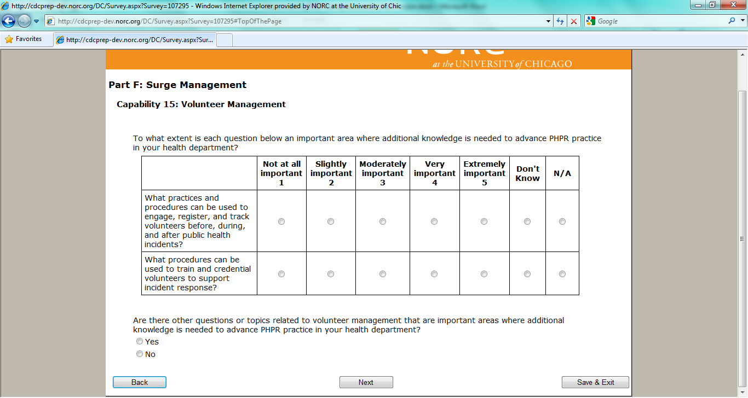Click the Internet Explorer icon in title bar
The image size is (748, 398).
tap(5, 5)
